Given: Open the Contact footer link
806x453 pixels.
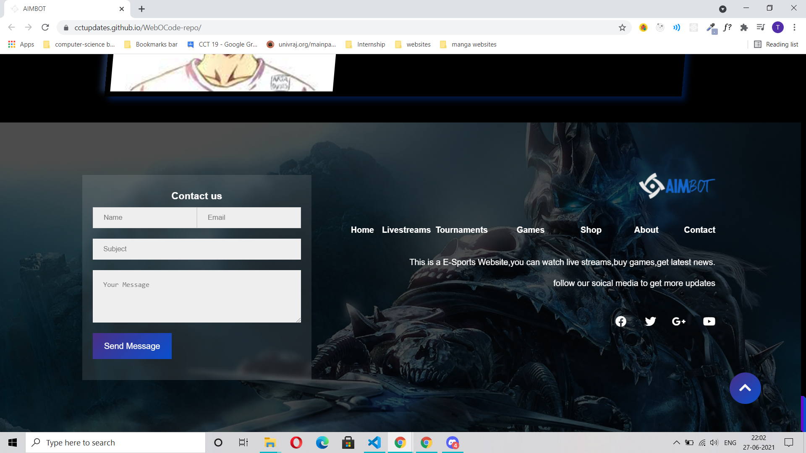Looking at the screenshot, I should pyautogui.click(x=699, y=230).
